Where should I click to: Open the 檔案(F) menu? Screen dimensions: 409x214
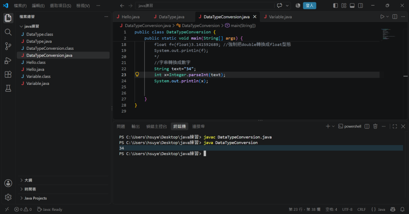[20, 6]
